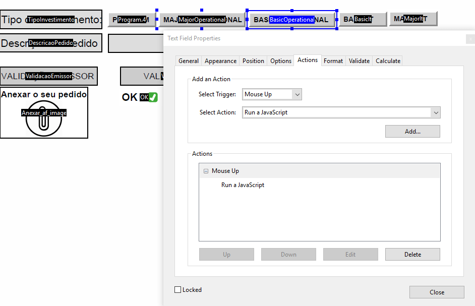
Task: Collapse the Mouse Up action group
Action: [206, 170]
